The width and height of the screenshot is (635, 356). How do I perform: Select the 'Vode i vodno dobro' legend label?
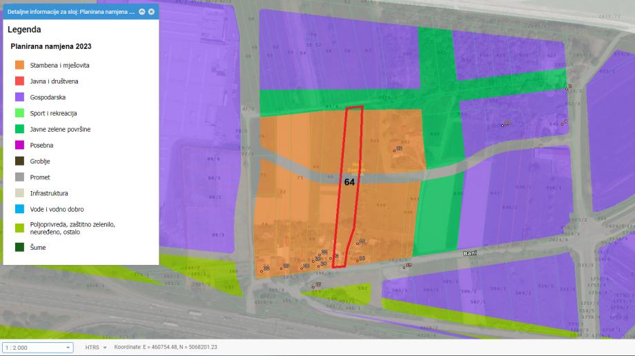coord(57,209)
